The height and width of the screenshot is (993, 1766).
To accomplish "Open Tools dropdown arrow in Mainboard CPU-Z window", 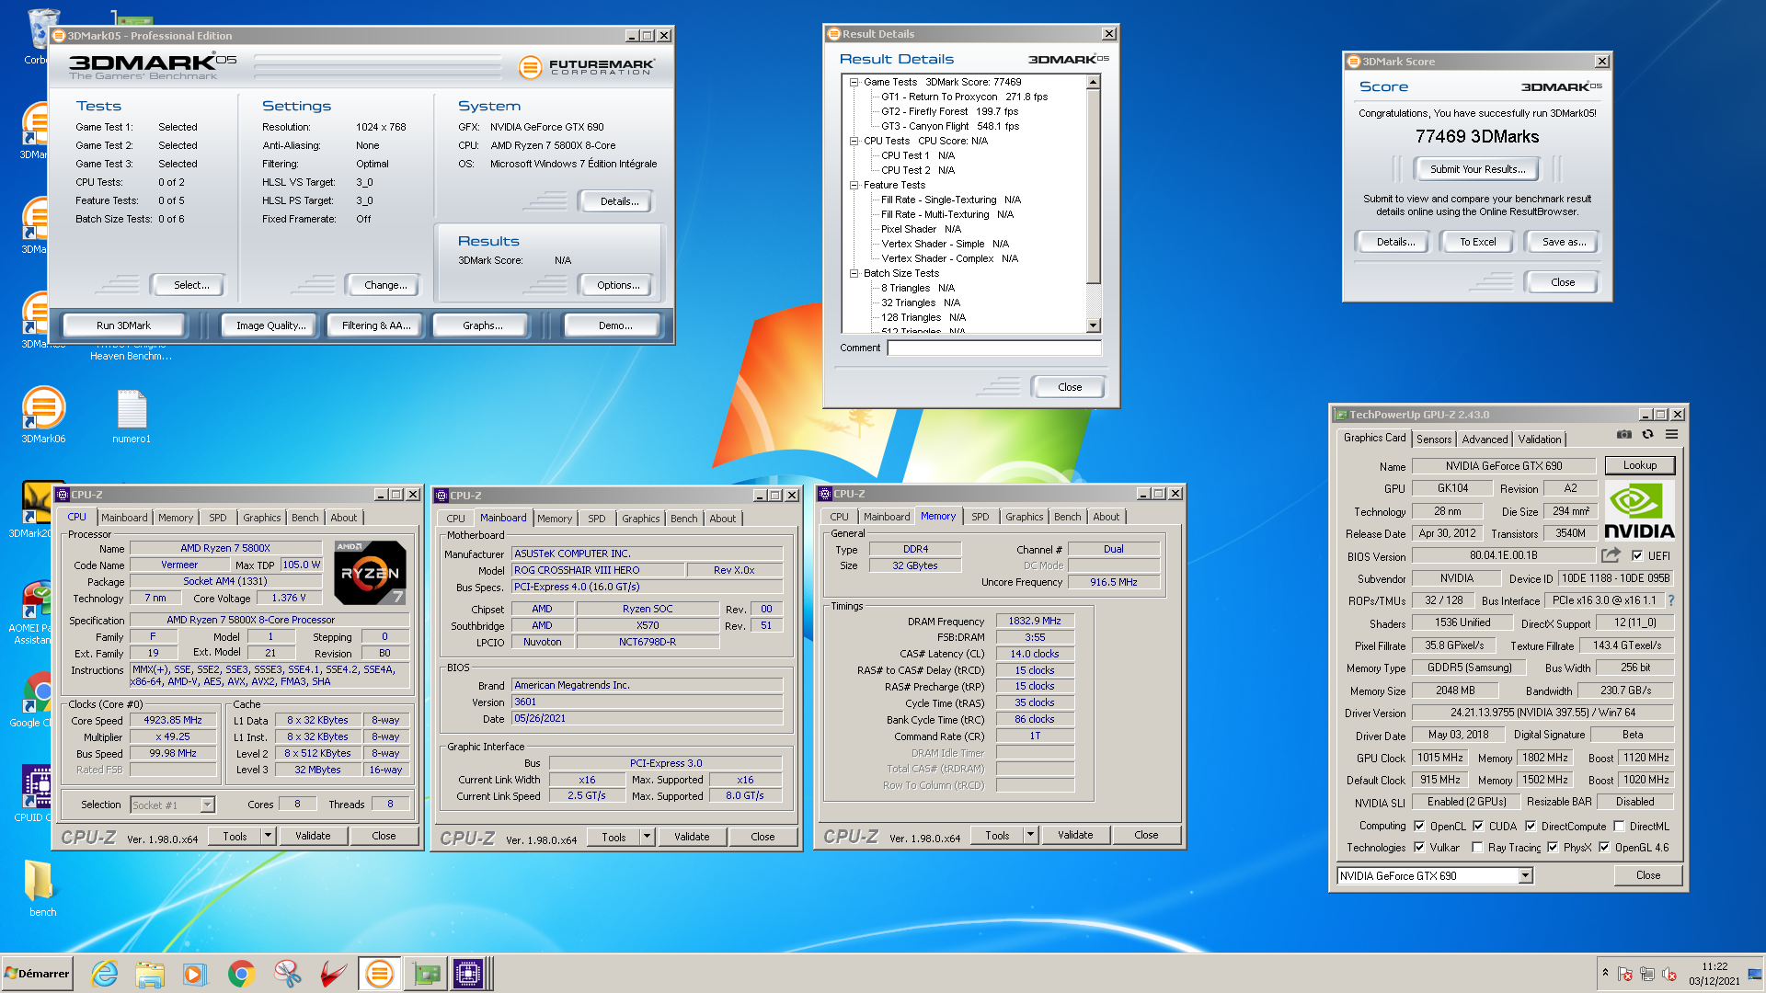I will (647, 837).
